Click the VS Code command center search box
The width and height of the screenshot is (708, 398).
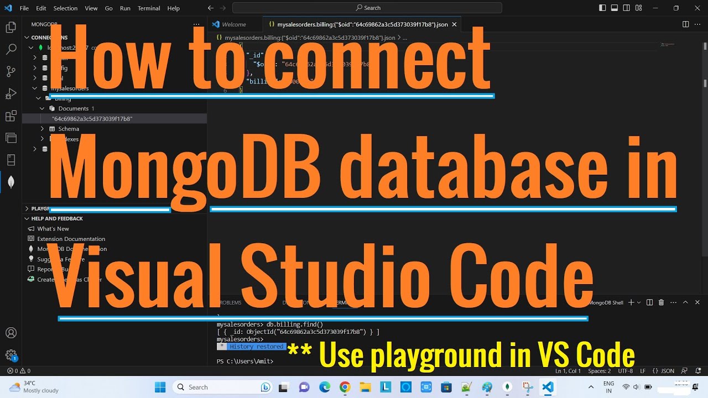(367, 8)
